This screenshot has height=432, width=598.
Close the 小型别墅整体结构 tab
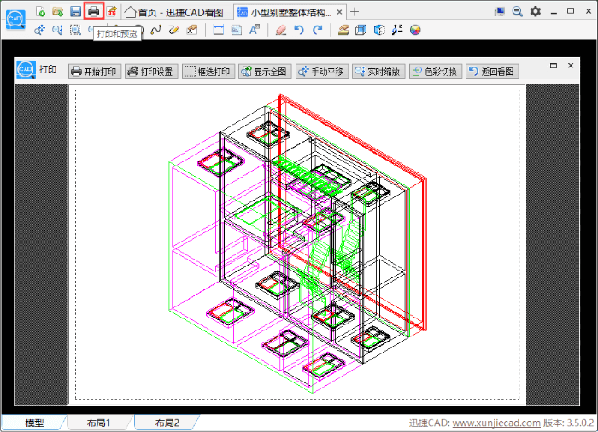tap(339, 12)
